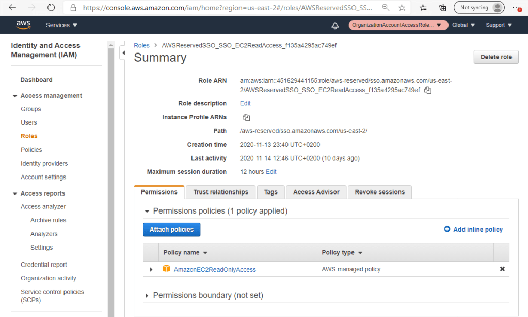Remove AmazonEC2ReadOnlyAccess policy with X icon
528x317 pixels.
click(x=502, y=269)
